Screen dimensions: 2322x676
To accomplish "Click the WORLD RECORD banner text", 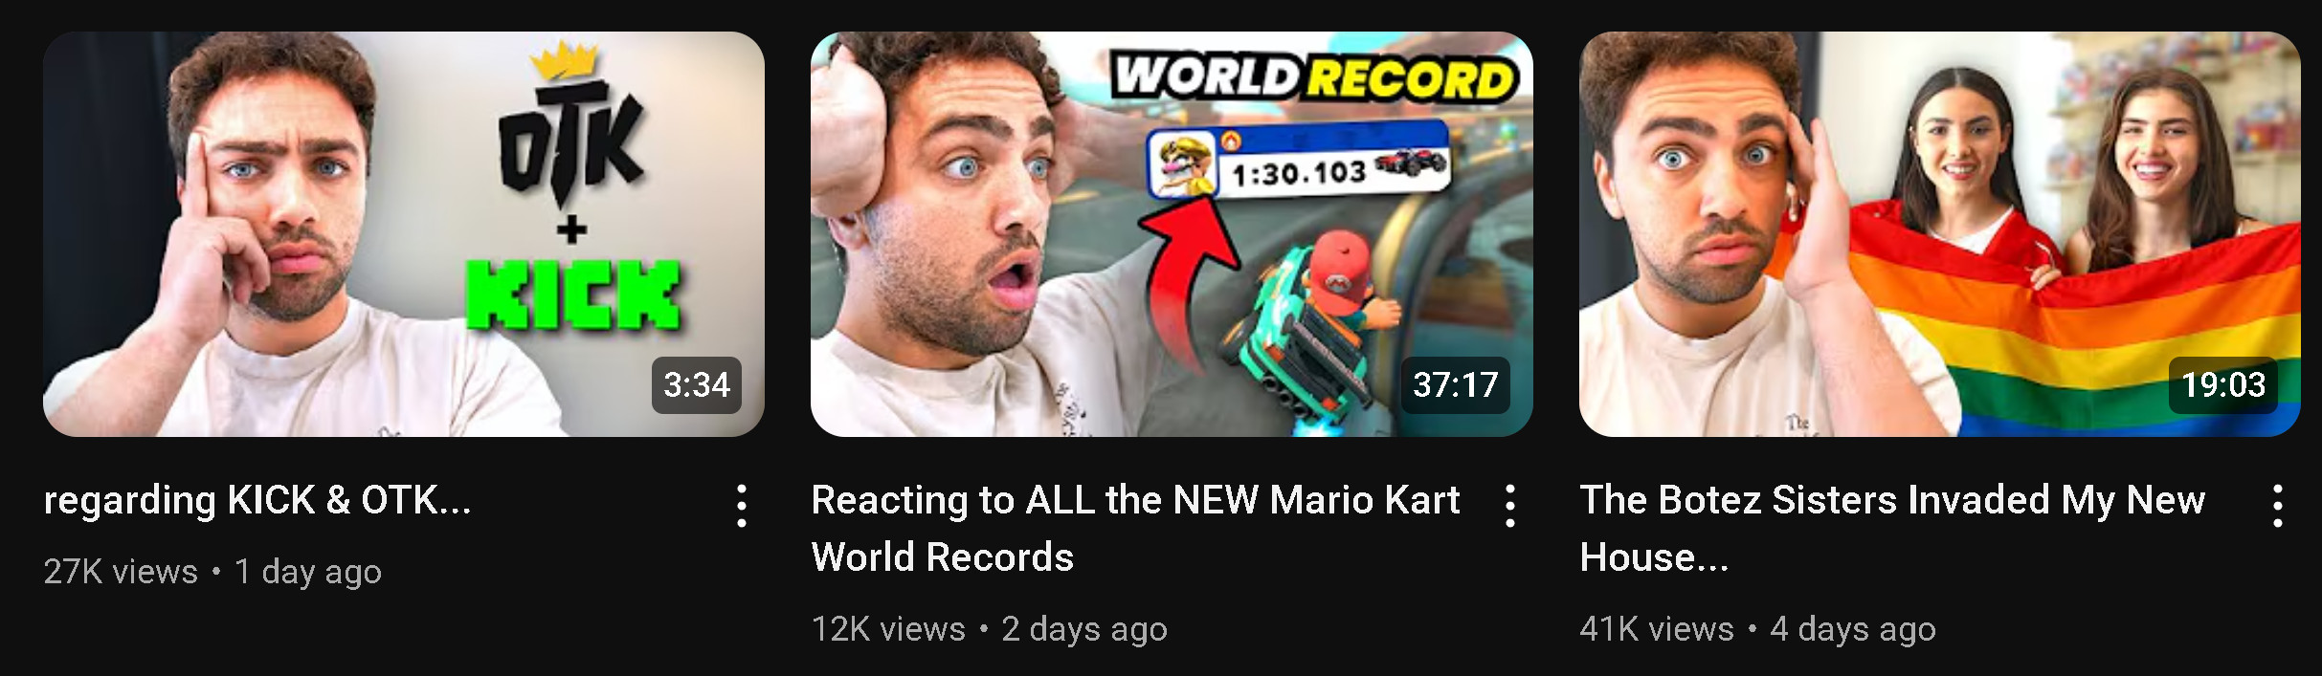I will coord(1315,76).
